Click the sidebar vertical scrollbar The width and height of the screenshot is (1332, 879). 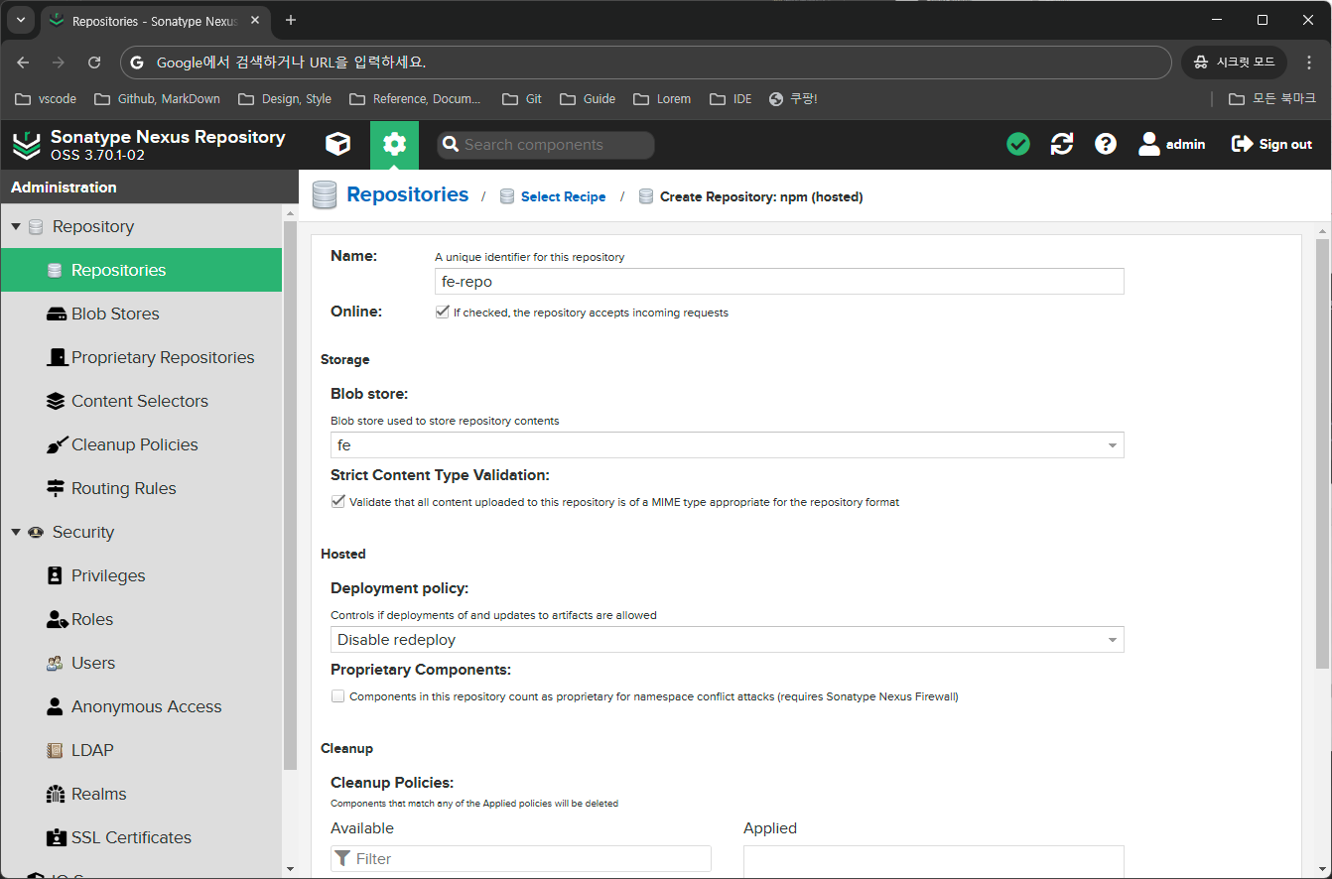click(290, 496)
